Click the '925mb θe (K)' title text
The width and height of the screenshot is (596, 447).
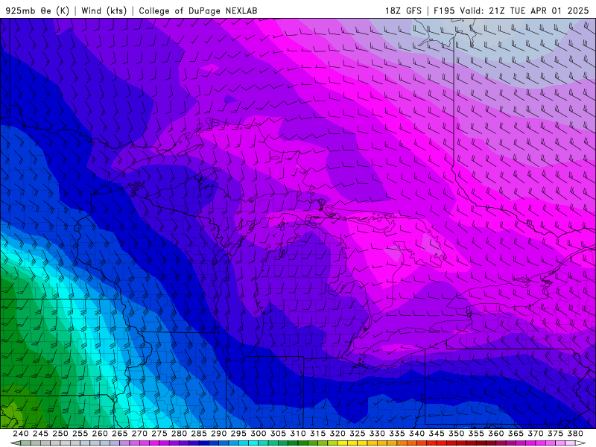click(x=37, y=10)
